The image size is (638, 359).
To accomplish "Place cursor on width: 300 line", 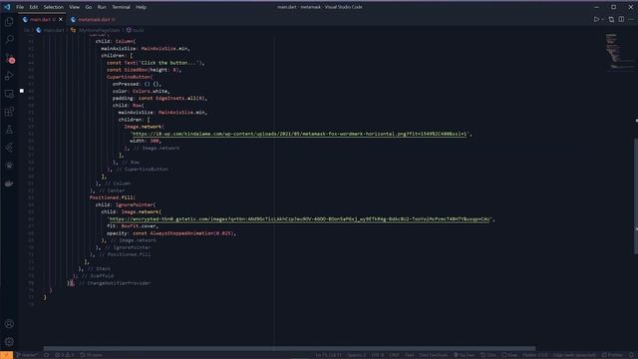I will [146, 141].
